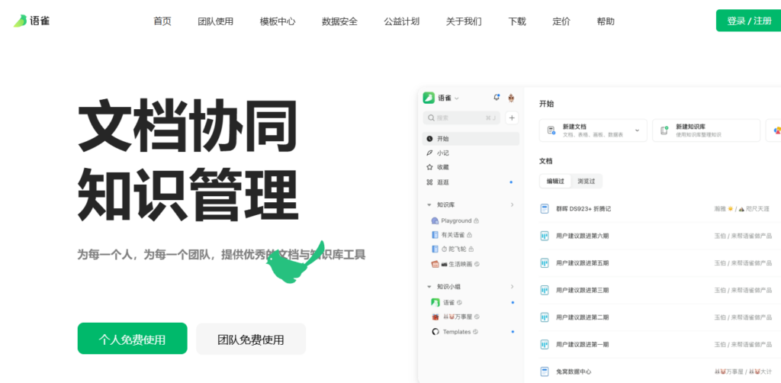781x383 pixels.
Task: Click the Templates group GitHub-style icon
Action: 435,332
